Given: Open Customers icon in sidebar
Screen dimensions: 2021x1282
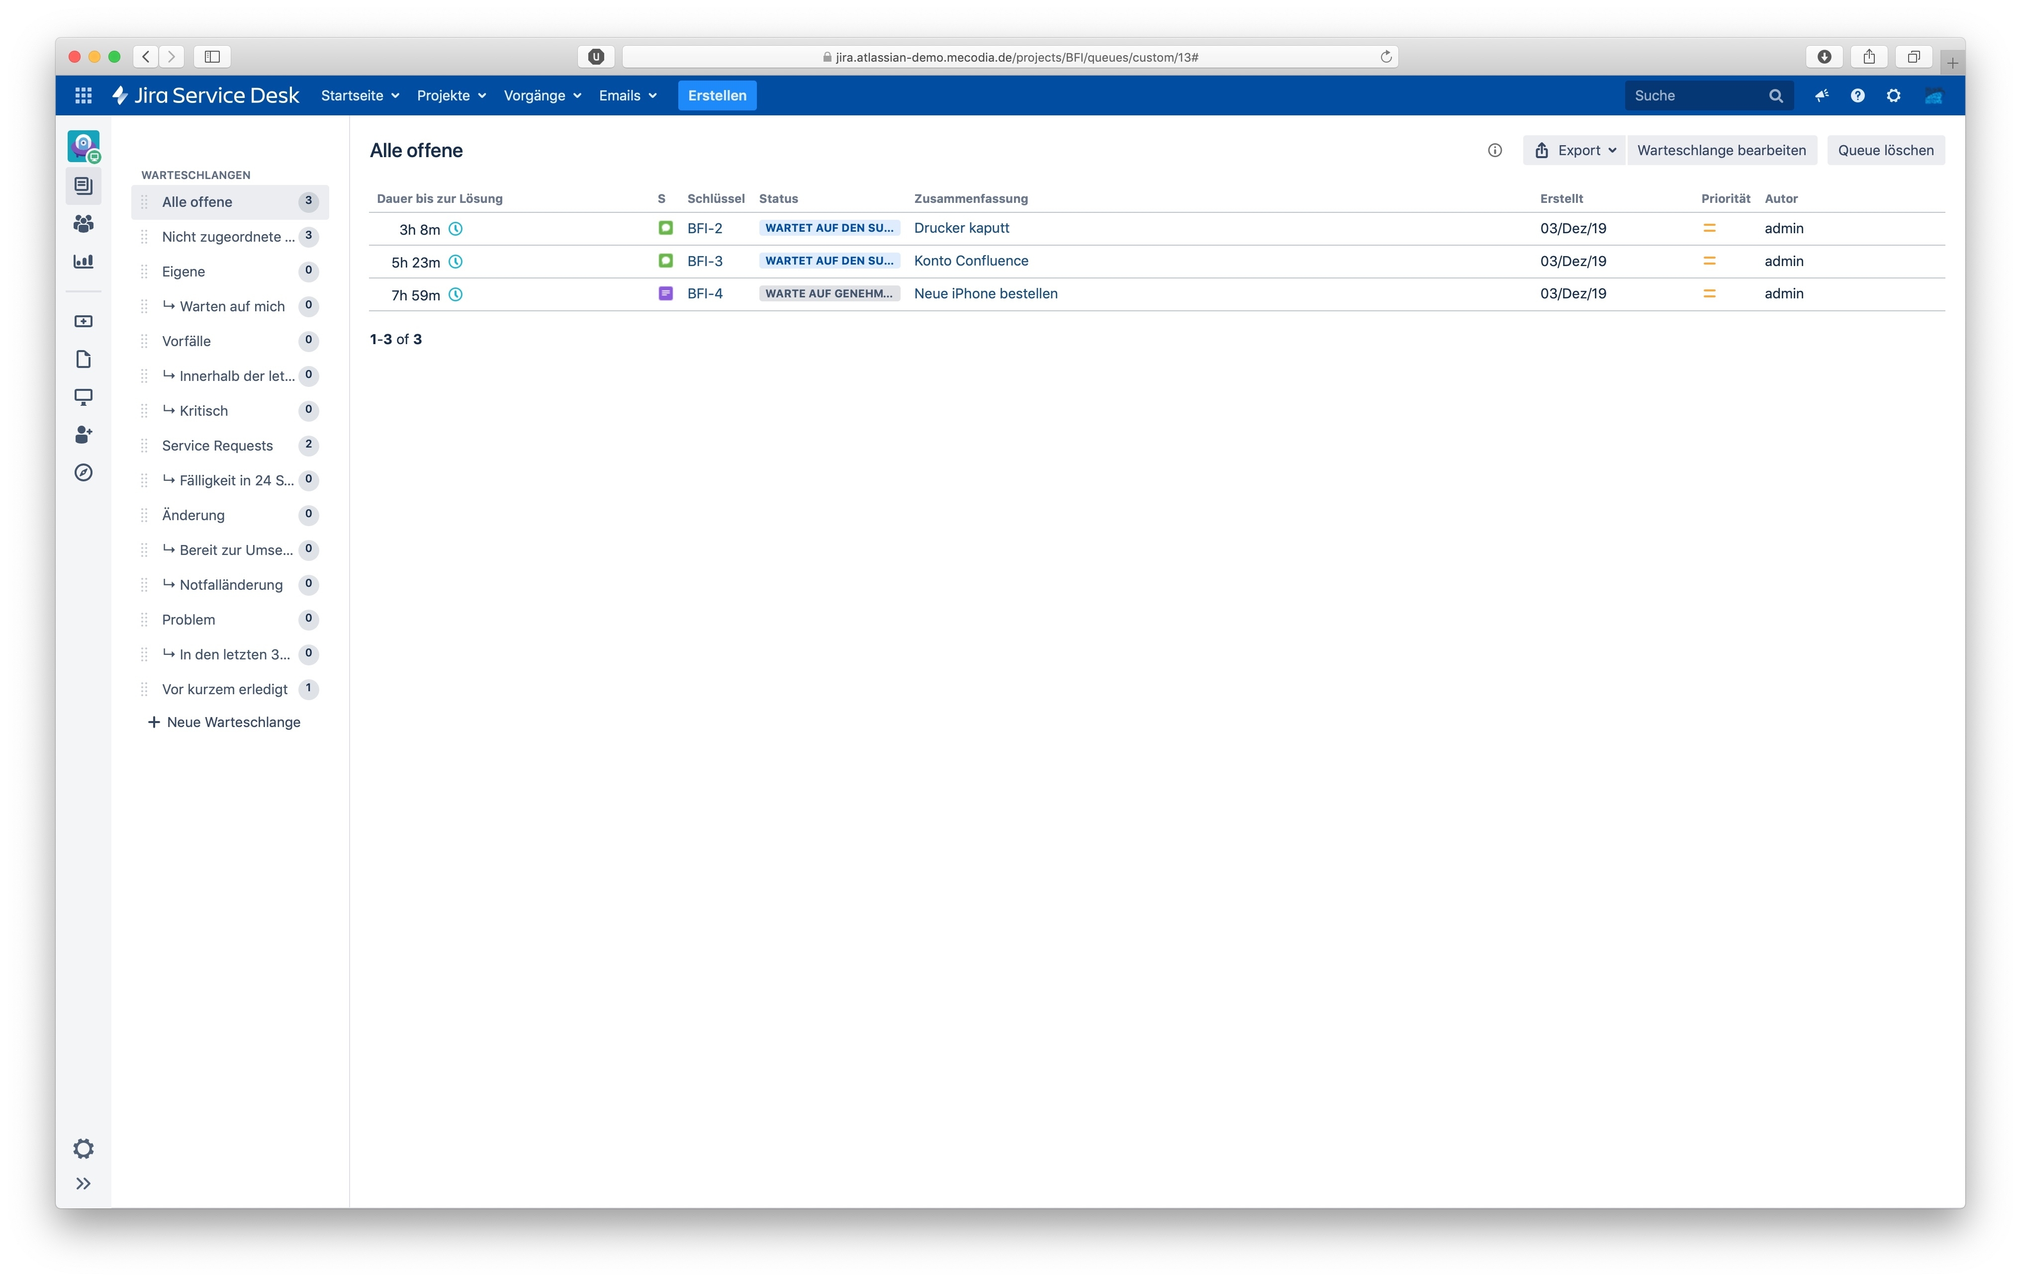Looking at the screenshot, I should point(83,223).
